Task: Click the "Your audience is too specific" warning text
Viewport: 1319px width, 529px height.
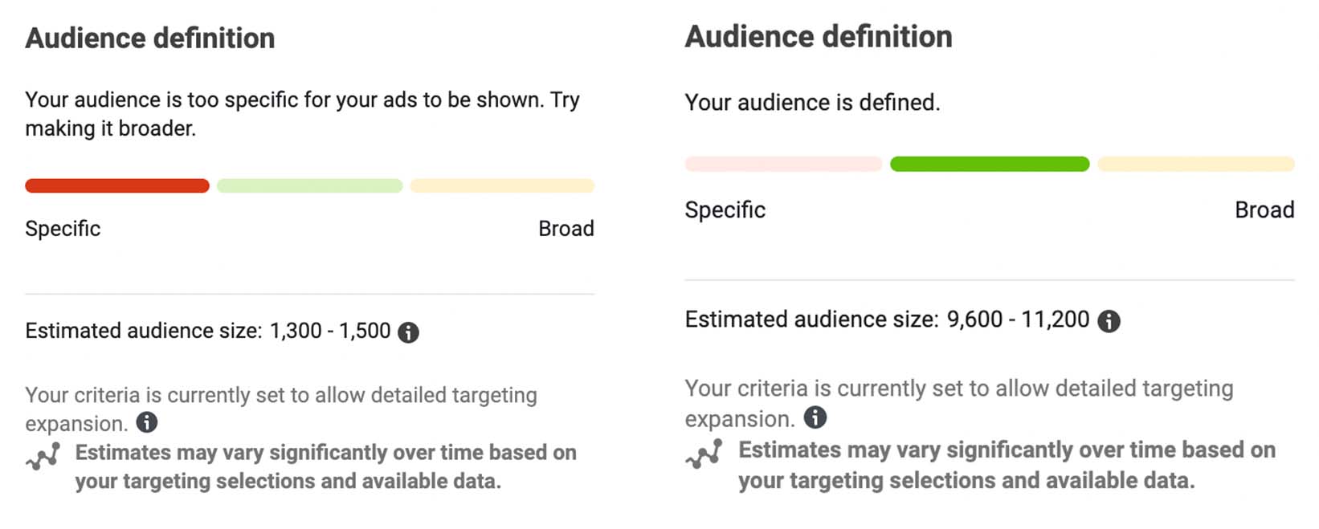Action: click(x=302, y=114)
